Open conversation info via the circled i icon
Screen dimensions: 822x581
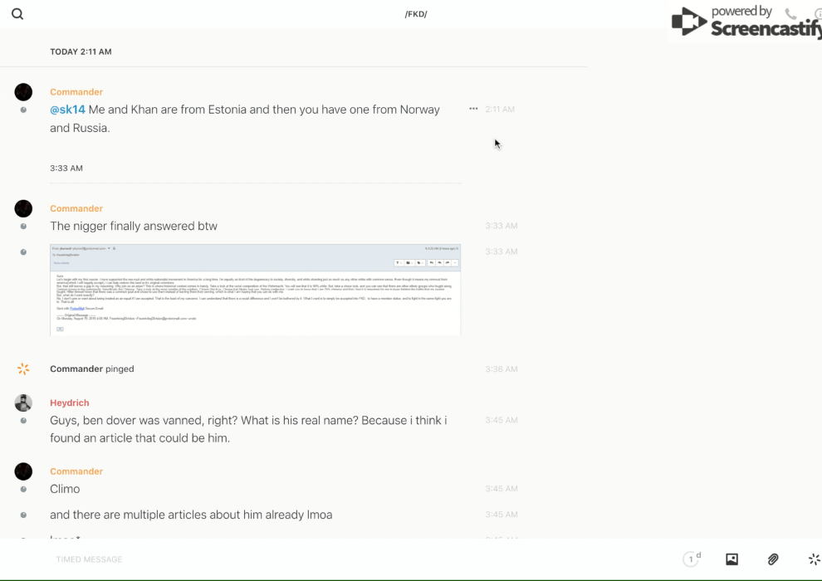click(818, 14)
